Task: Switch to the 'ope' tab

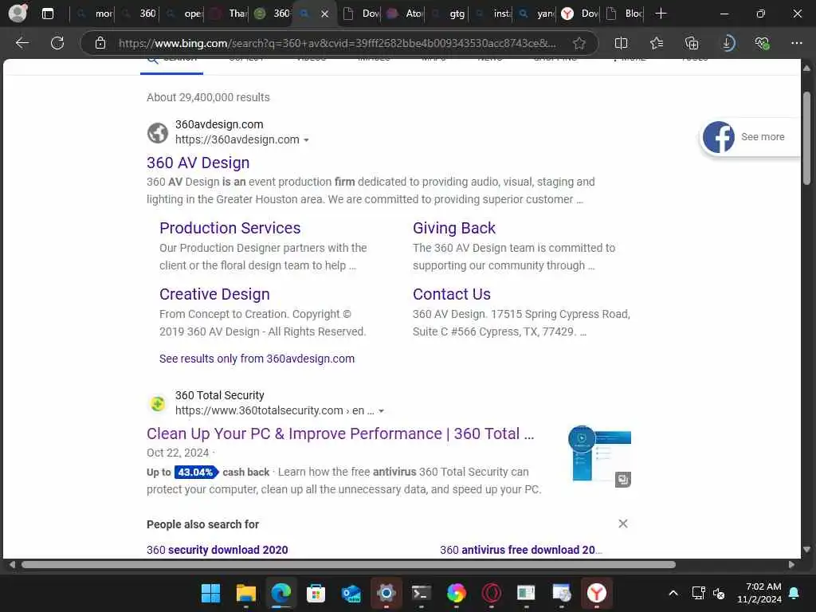Action: coord(185,14)
